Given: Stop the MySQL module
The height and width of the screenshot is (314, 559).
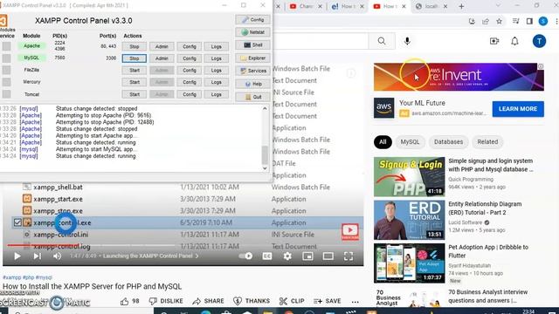Looking at the screenshot, I should pyautogui.click(x=134, y=58).
